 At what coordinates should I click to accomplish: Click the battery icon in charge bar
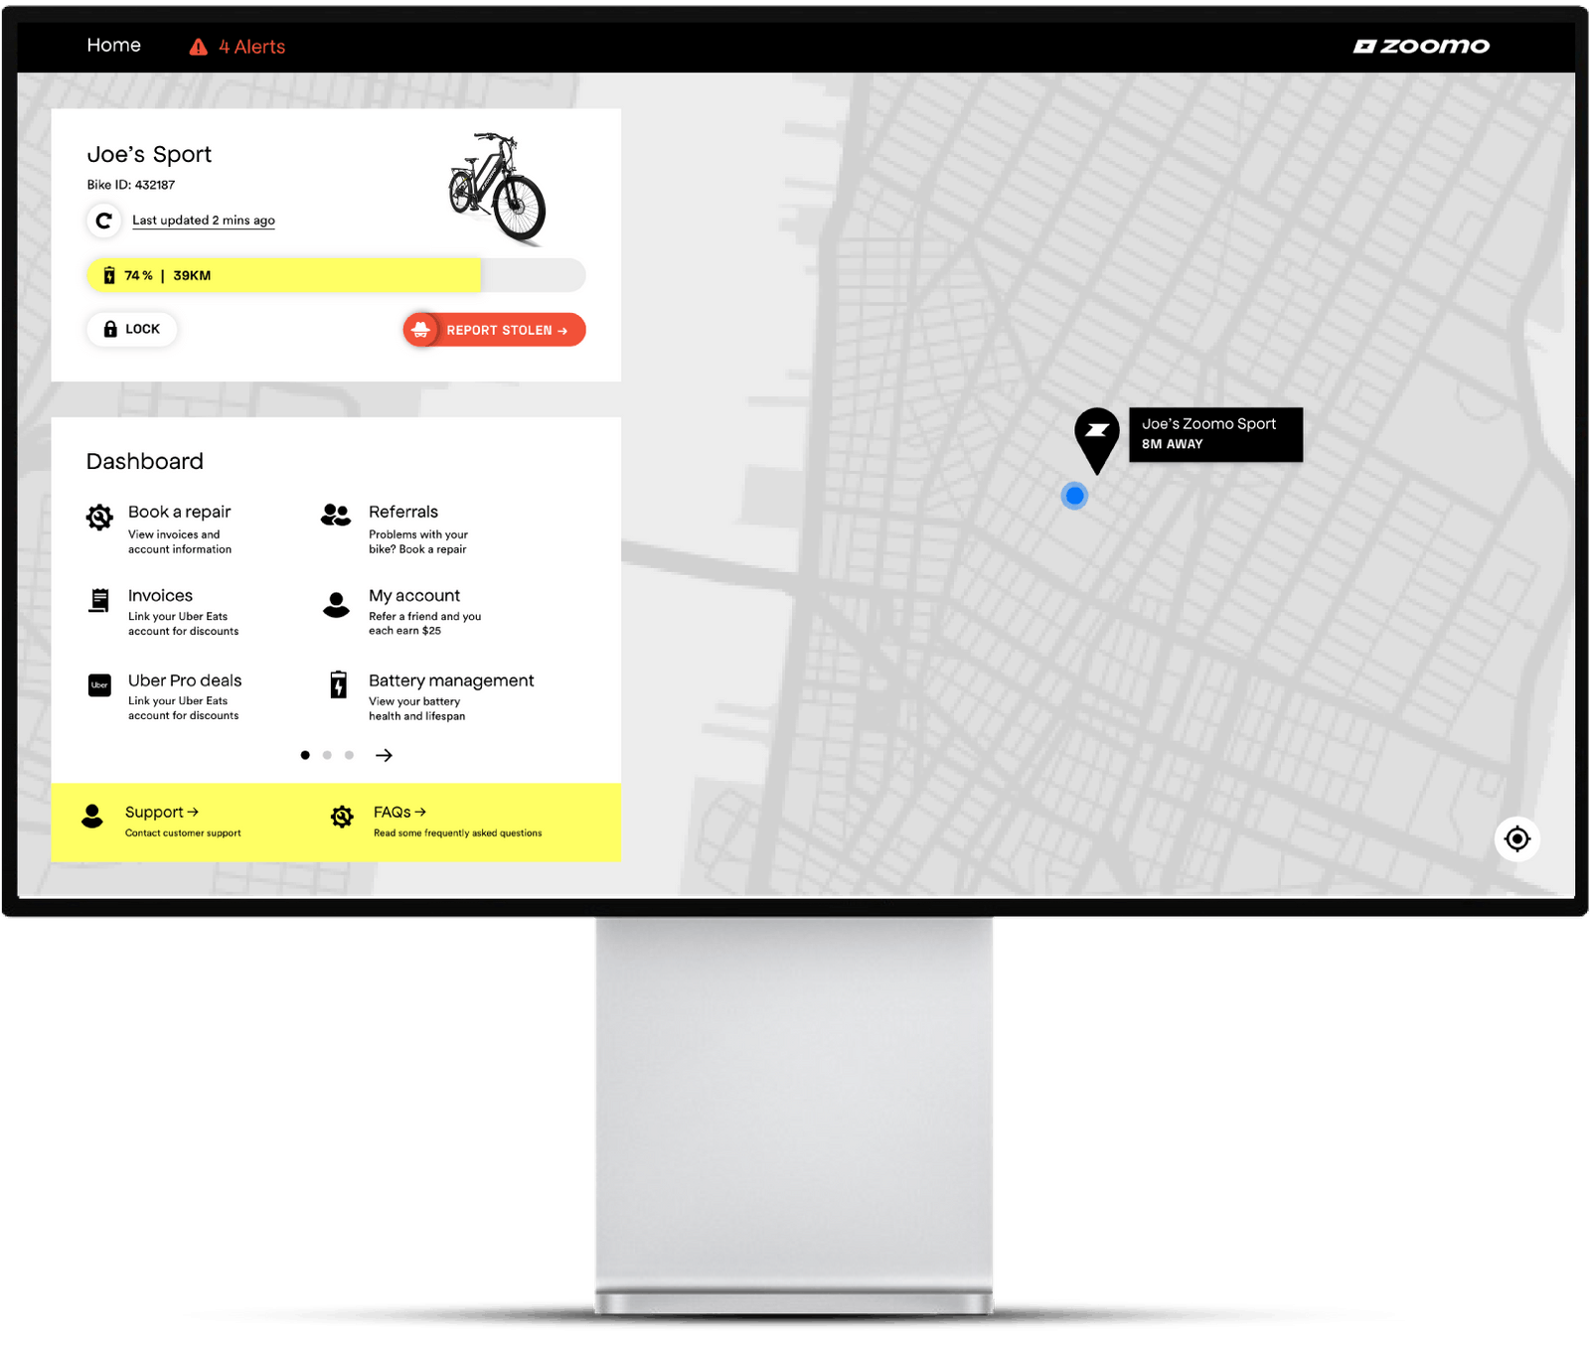(x=109, y=275)
